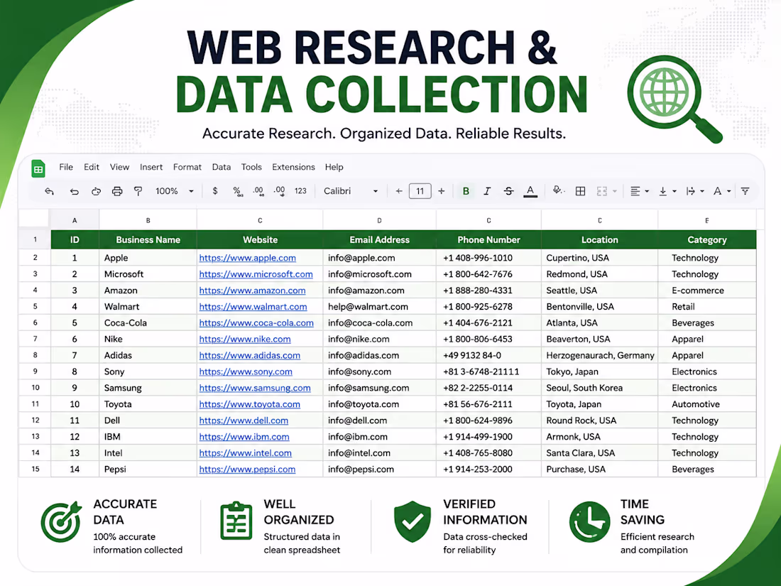
Task: Select the cell info@nike.com
Action: tap(380, 340)
